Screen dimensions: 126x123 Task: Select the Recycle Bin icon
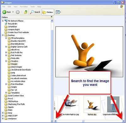tap(6, 24)
